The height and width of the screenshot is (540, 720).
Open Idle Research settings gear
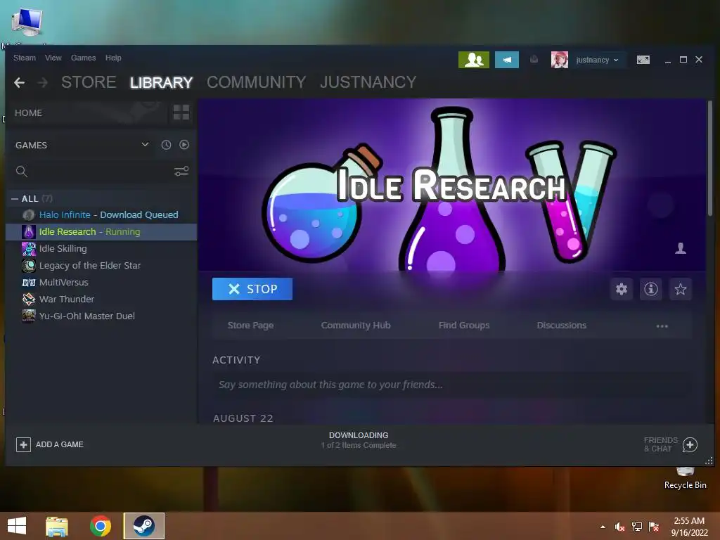(x=622, y=289)
